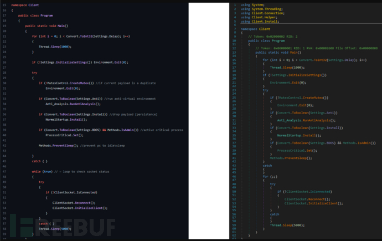Click "if (!MutexControl.CreateMutex())" on right line 25

click(299, 98)
